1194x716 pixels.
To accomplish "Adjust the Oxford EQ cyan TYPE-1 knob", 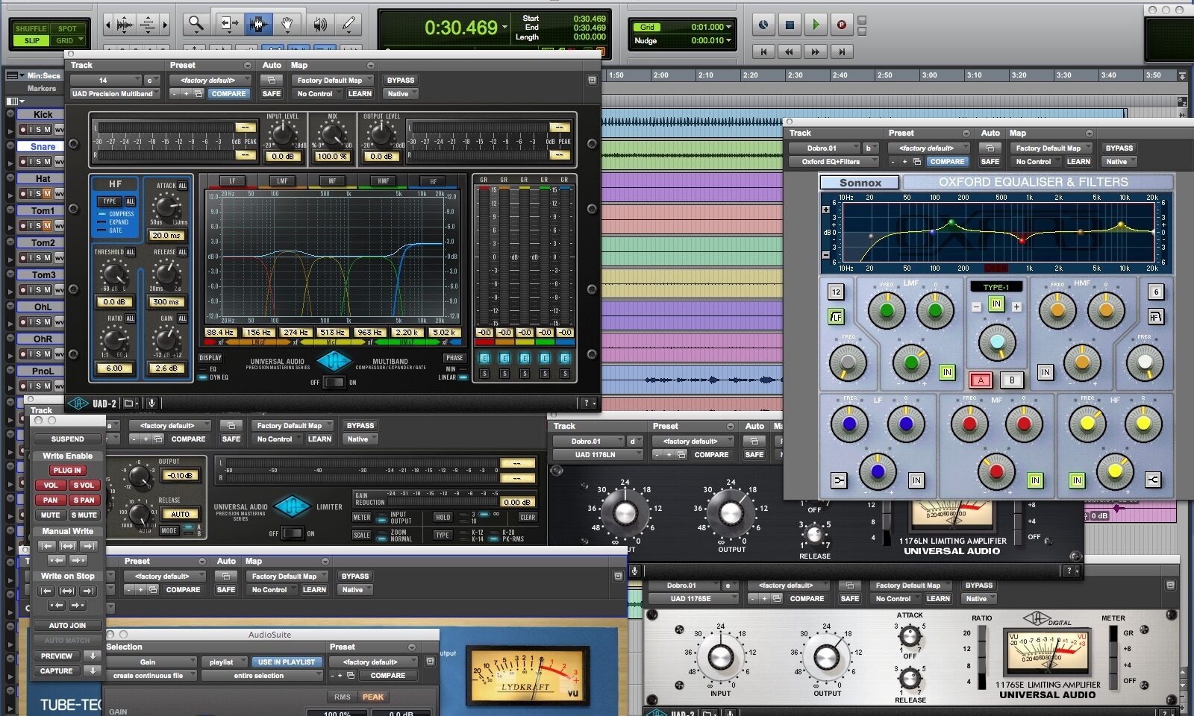I will [x=996, y=342].
